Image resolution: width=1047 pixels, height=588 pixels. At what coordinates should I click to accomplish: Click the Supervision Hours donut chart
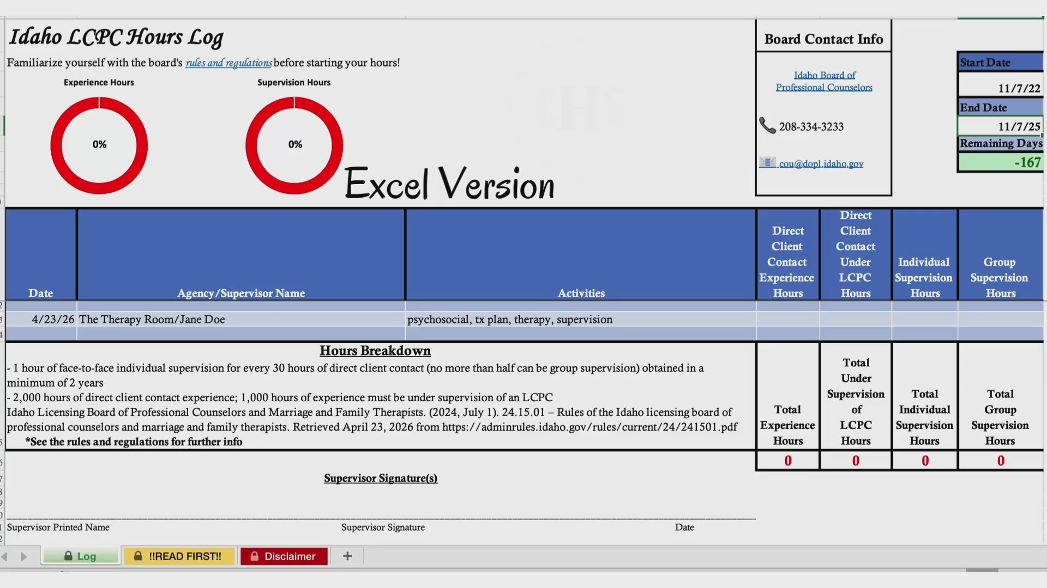pyautogui.click(x=294, y=145)
